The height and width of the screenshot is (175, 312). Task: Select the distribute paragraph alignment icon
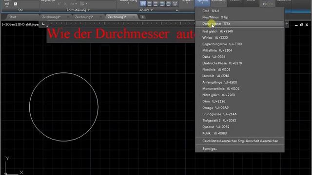coord(175,3)
